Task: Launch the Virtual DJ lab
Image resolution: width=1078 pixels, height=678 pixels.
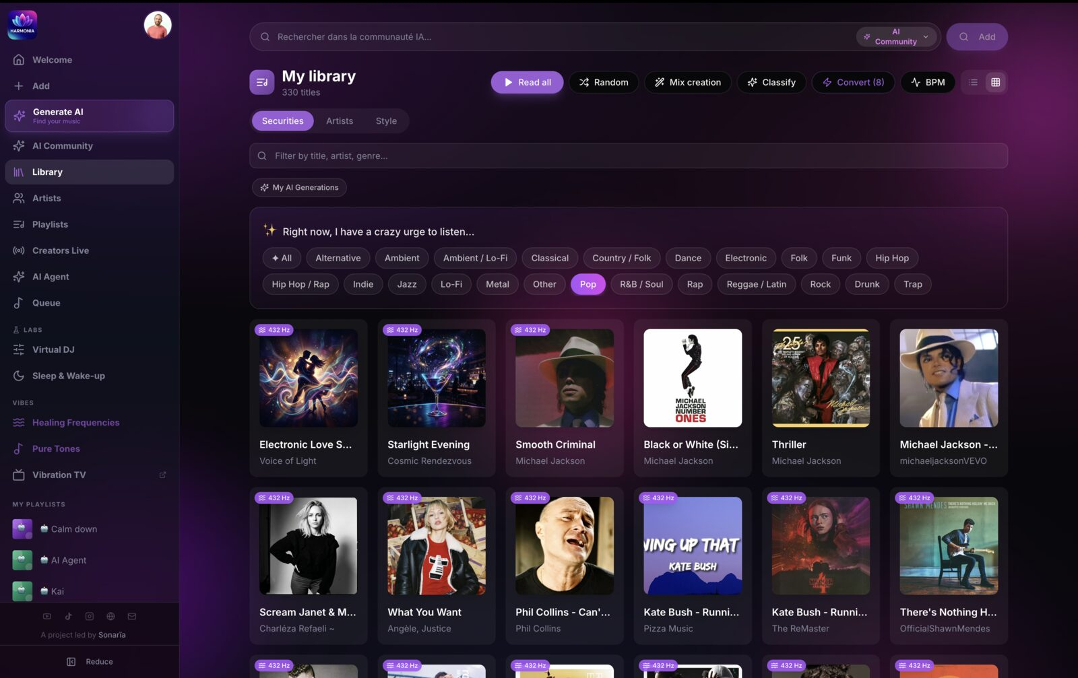Action: 89,350
